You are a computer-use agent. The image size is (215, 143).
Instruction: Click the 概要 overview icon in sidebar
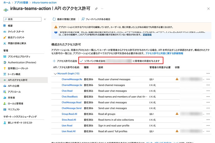tap(5, 26)
